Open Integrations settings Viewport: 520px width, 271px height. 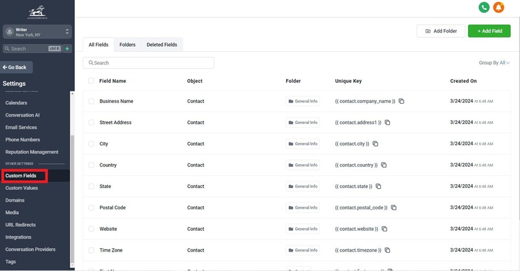pos(18,237)
